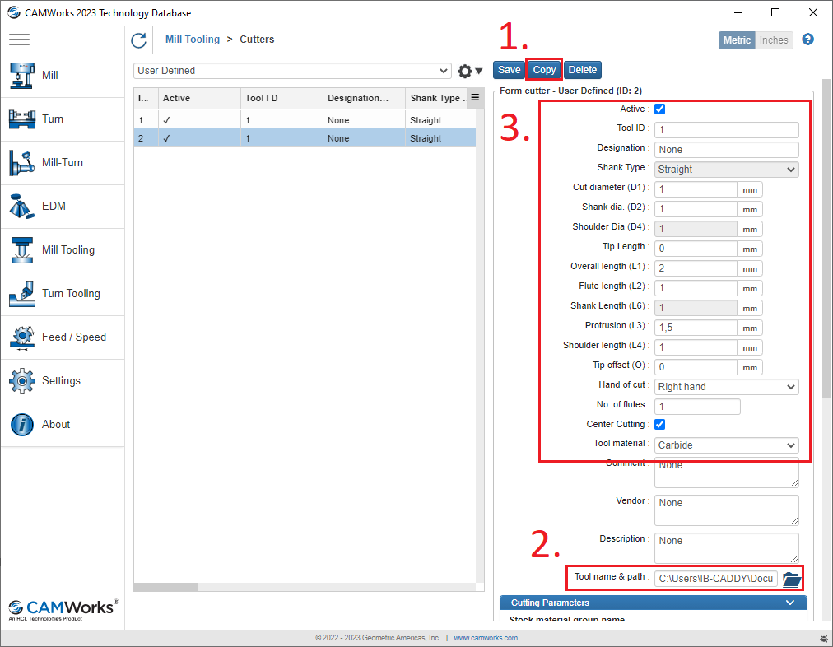The image size is (833, 647).
Task: Click the blue help question mark icon
Action: (x=807, y=40)
